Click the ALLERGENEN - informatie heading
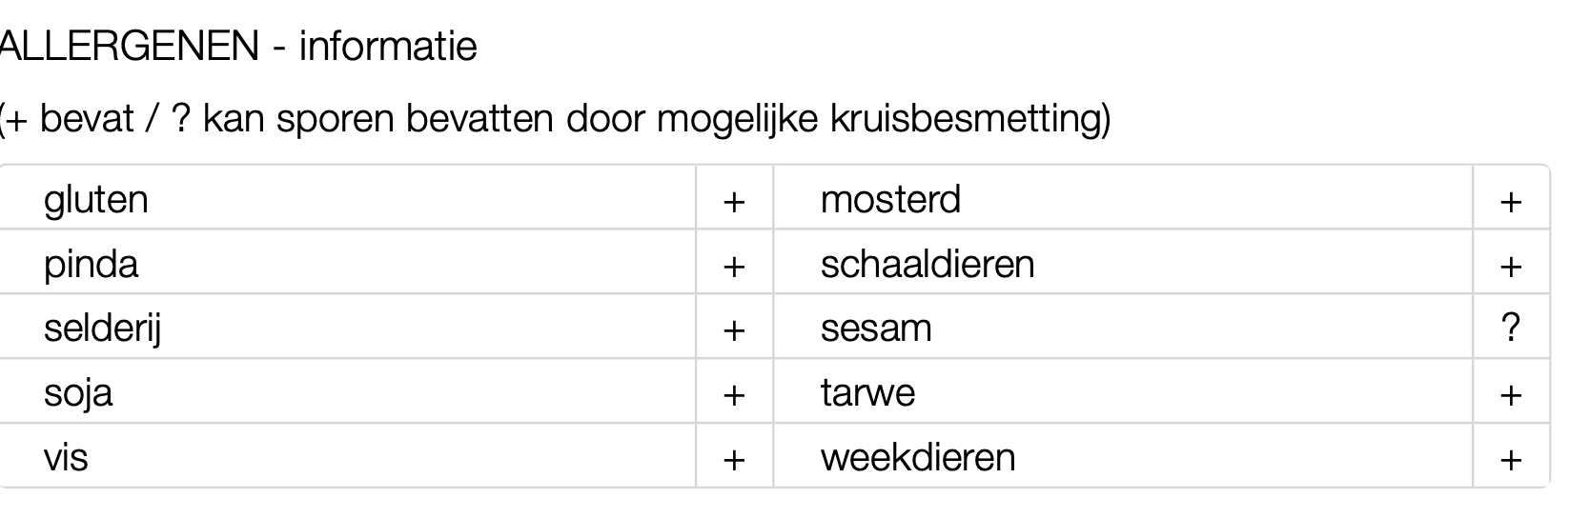The width and height of the screenshot is (1590, 518). click(x=238, y=46)
